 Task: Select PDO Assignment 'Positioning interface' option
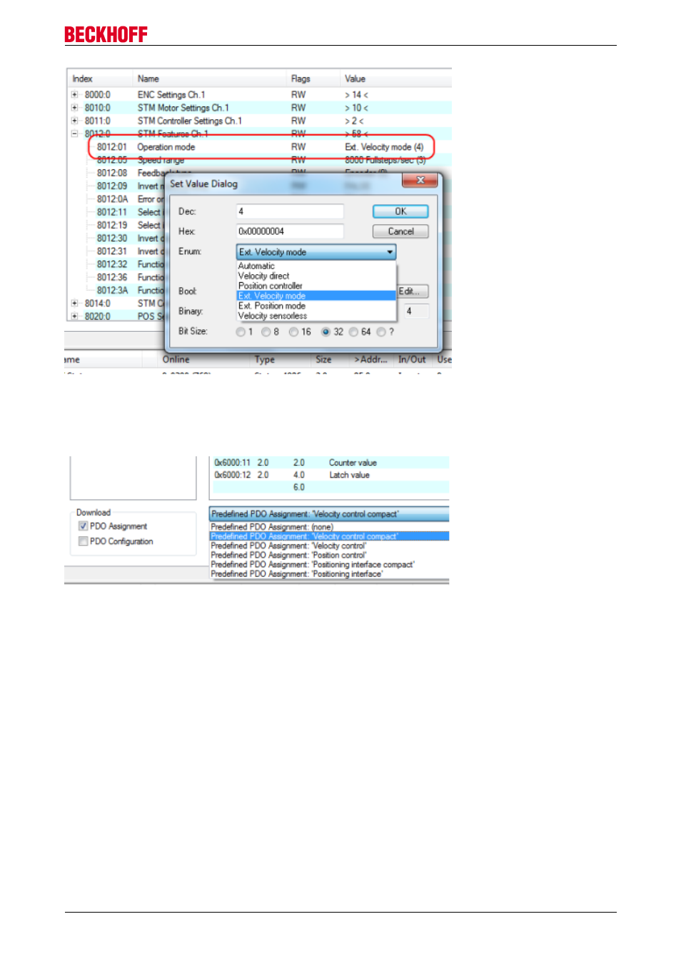click(329, 573)
